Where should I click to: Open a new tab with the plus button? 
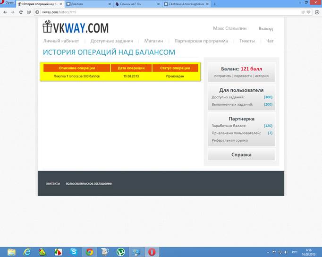coord(215,4)
